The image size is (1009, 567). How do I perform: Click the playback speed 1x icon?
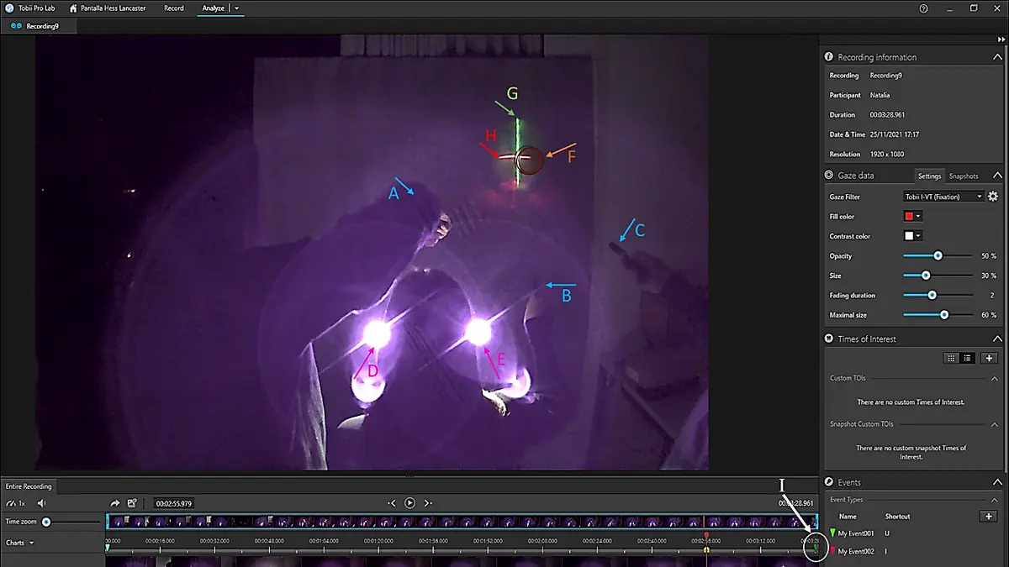(x=15, y=503)
